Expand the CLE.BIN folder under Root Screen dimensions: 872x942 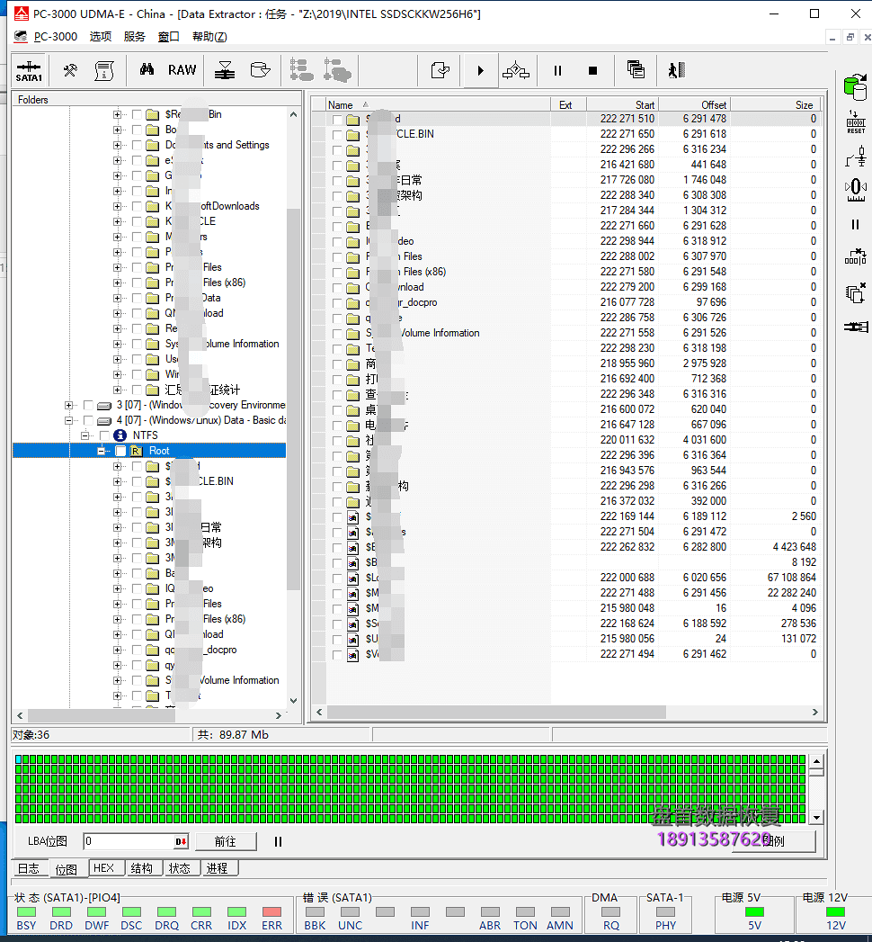117,481
